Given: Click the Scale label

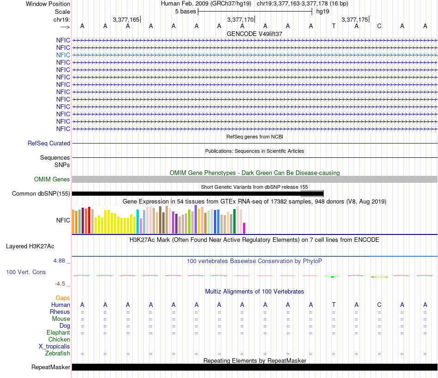Looking at the screenshot, I should [x=62, y=12].
